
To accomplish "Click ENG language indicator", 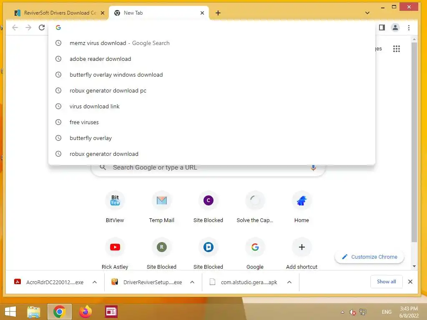I will (387, 312).
